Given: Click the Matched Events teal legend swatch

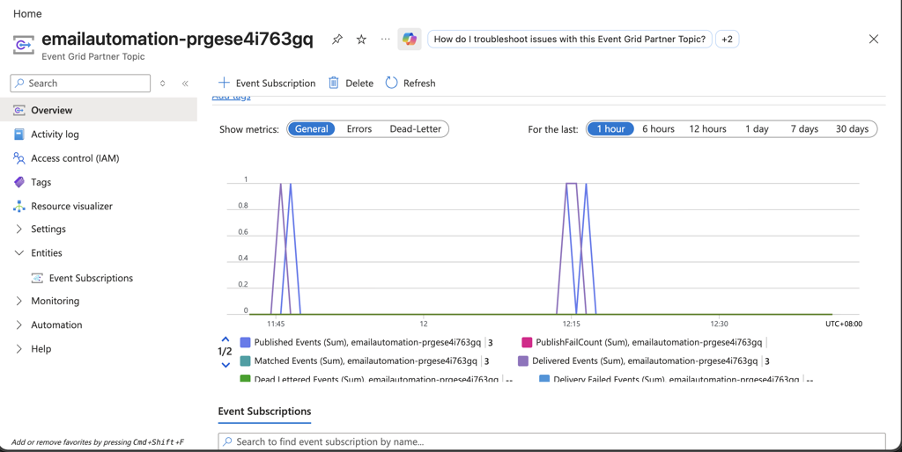Looking at the screenshot, I should click(x=245, y=361).
